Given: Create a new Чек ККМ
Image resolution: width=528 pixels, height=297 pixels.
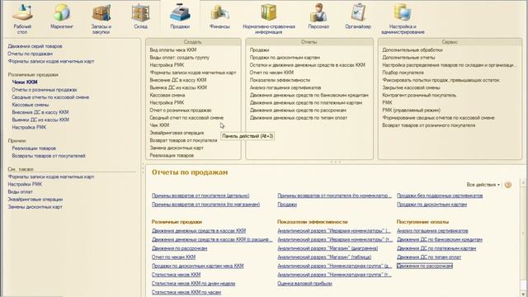Looking at the screenshot, I should [x=159, y=125].
